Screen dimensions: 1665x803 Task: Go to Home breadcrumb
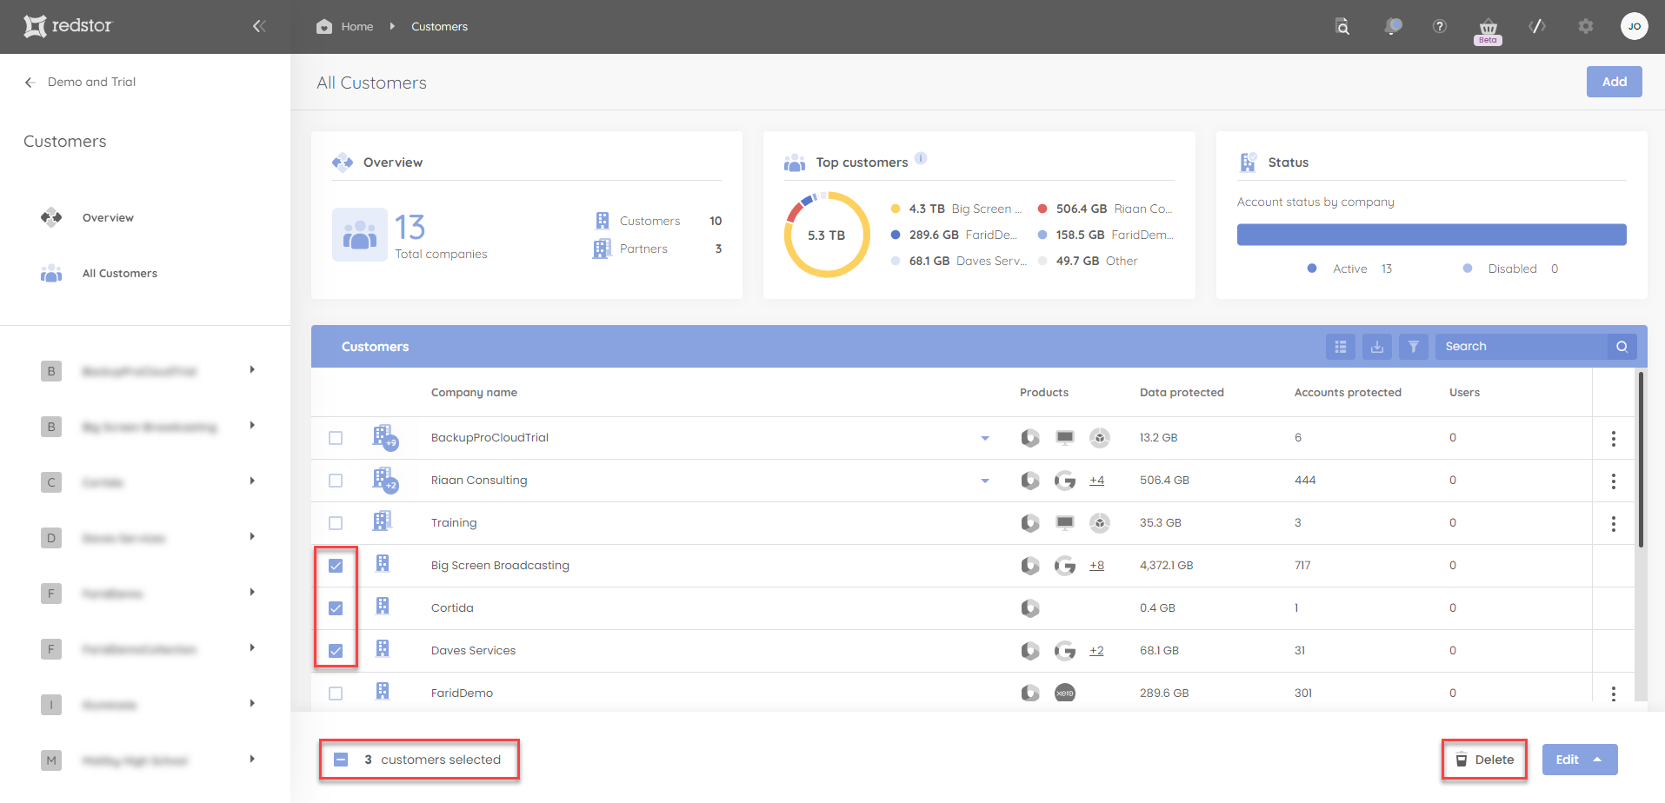coord(357,26)
